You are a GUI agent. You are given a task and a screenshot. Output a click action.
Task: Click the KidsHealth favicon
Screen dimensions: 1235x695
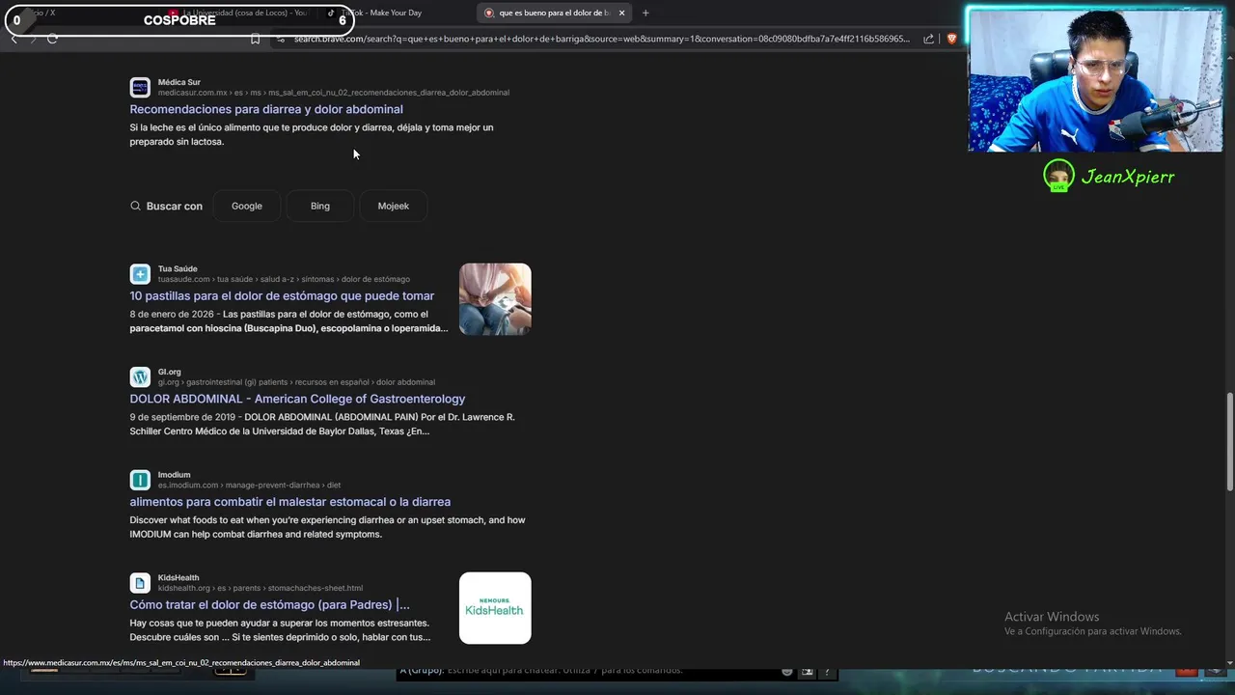pos(140,582)
